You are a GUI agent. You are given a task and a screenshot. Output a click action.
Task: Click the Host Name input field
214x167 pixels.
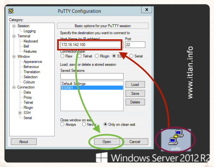[x=91, y=45]
